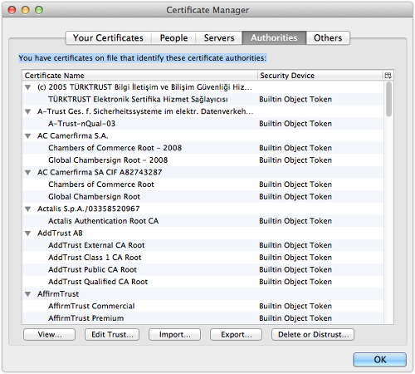Viewport: 415px width, 374px height.
Task: Close the Certificate Manager window
Action: pyautogui.click(x=12, y=10)
